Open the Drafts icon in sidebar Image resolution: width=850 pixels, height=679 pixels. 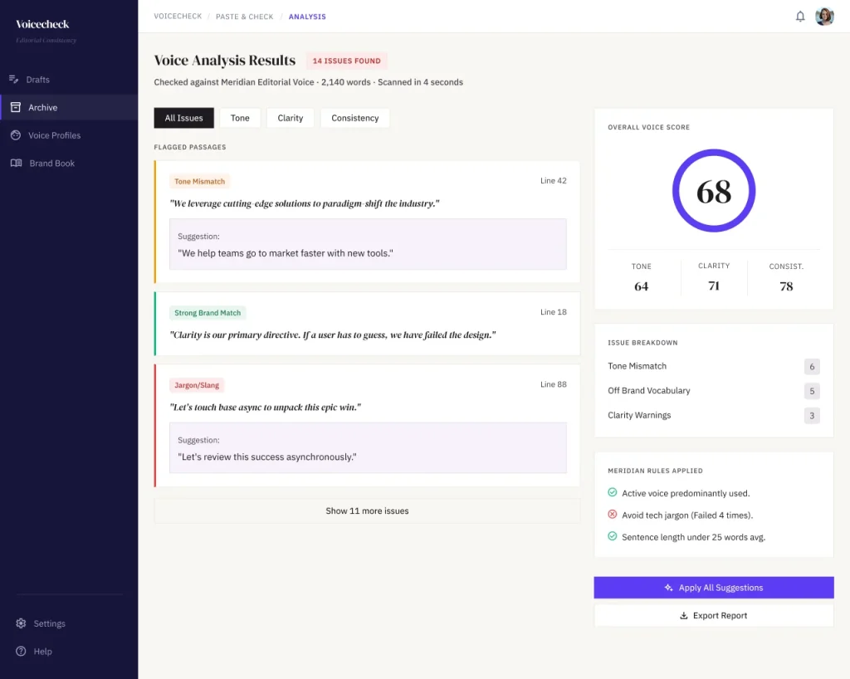click(x=13, y=80)
